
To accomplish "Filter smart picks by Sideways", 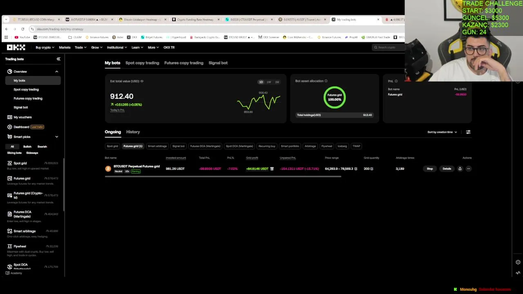I will (32, 153).
